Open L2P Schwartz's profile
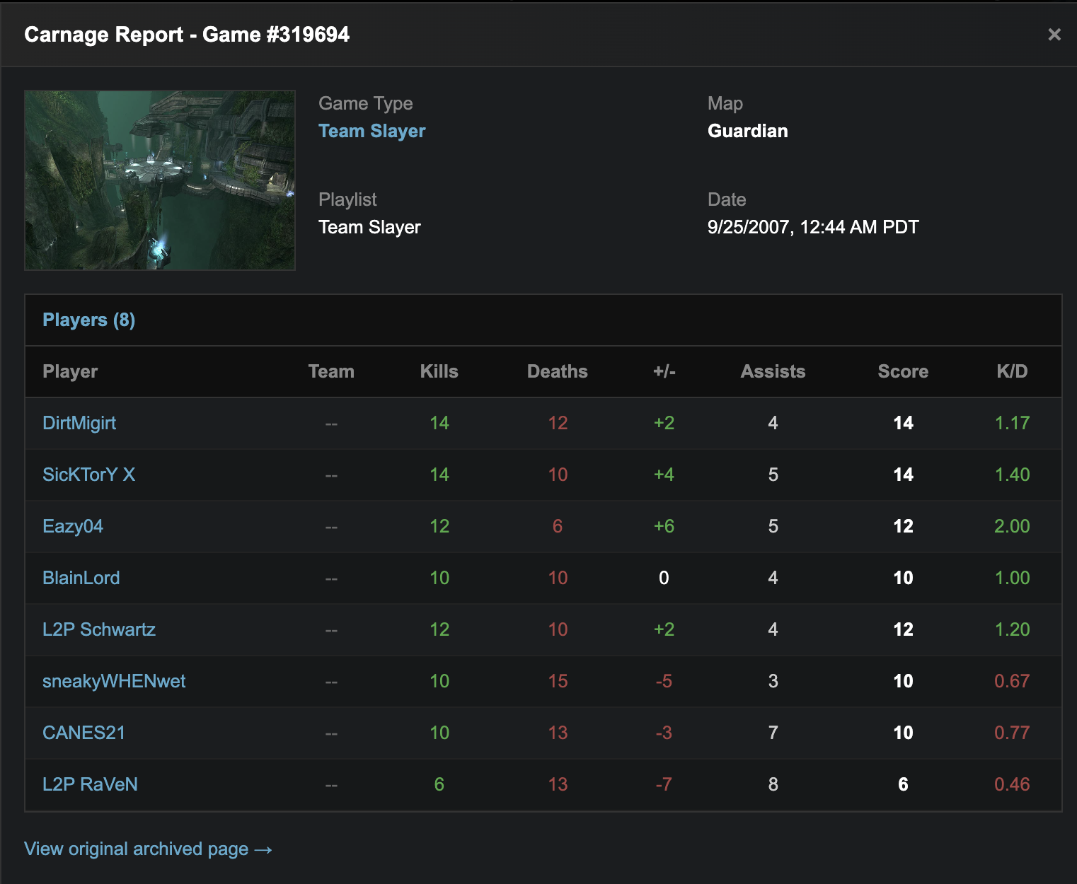The height and width of the screenshot is (884, 1077). [x=99, y=629]
